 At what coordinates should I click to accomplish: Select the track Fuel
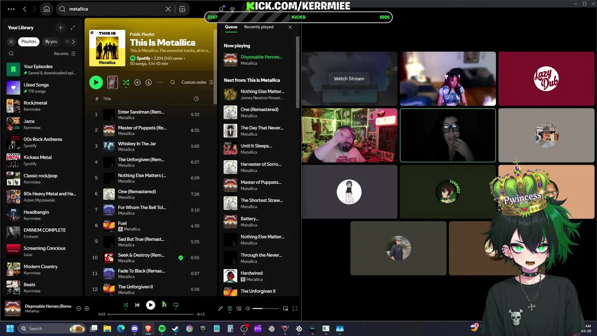[152, 226]
